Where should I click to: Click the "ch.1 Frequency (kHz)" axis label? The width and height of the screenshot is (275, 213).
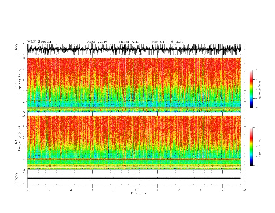point(18,81)
